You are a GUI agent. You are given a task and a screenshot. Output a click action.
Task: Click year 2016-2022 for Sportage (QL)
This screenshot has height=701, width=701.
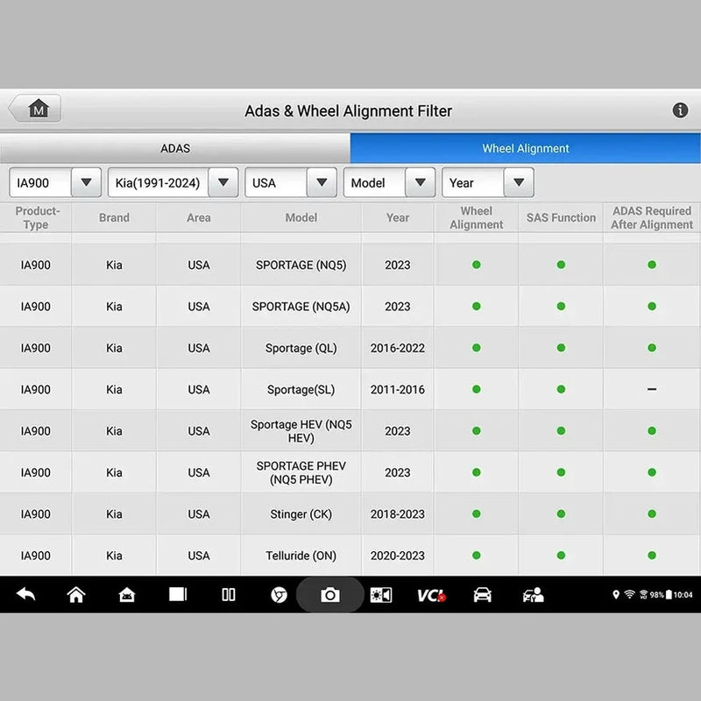[x=398, y=348]
